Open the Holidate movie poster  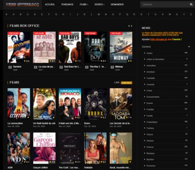95,148
